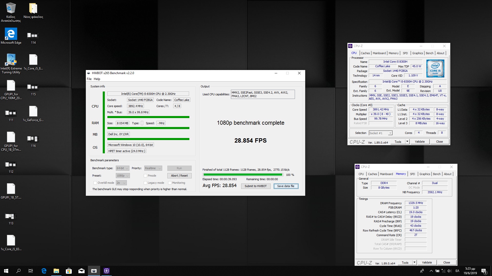Screen dimensions: 492x276
Task: Select the Intel Extreme Tuning Utility icon
Action: coord(11,64)
